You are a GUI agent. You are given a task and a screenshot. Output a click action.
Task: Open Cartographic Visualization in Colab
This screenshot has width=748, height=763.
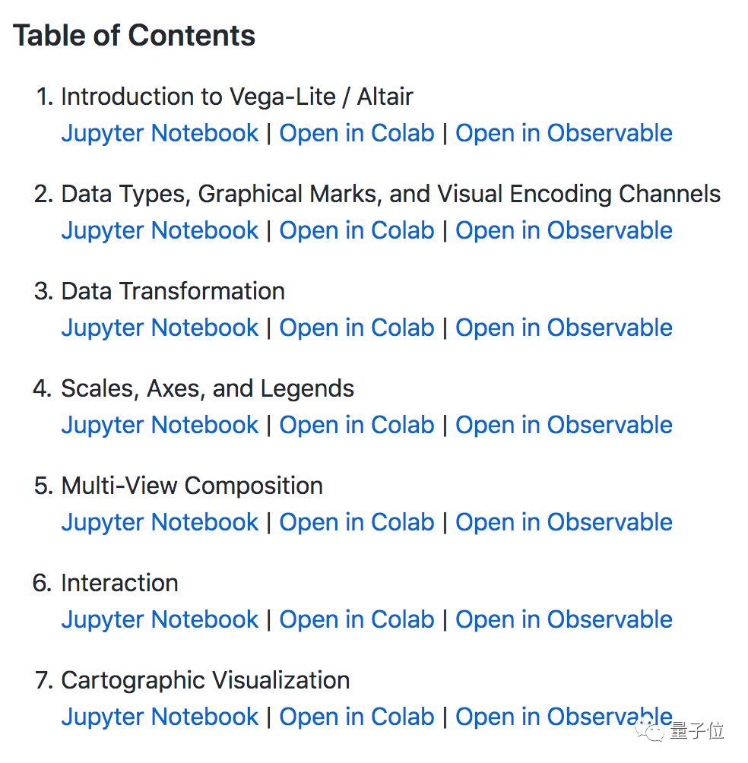tap(357, 717)
